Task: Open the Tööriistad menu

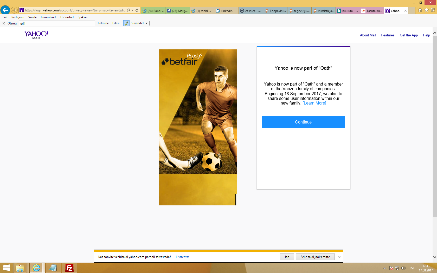Action: (67, 17)
